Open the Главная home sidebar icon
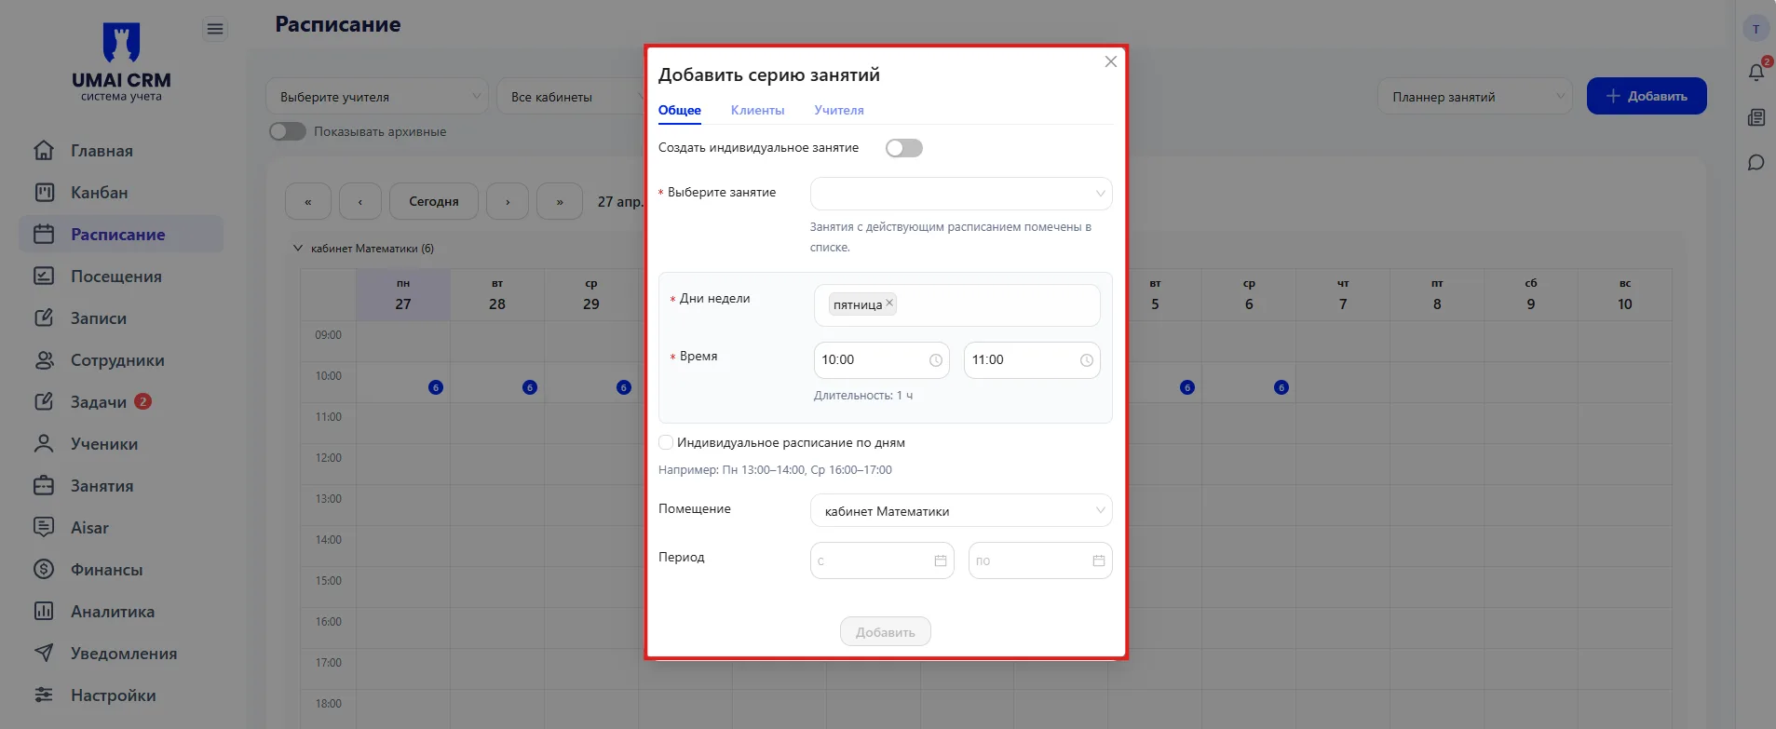Viewport: 1776px width, 729px height. 44,150
